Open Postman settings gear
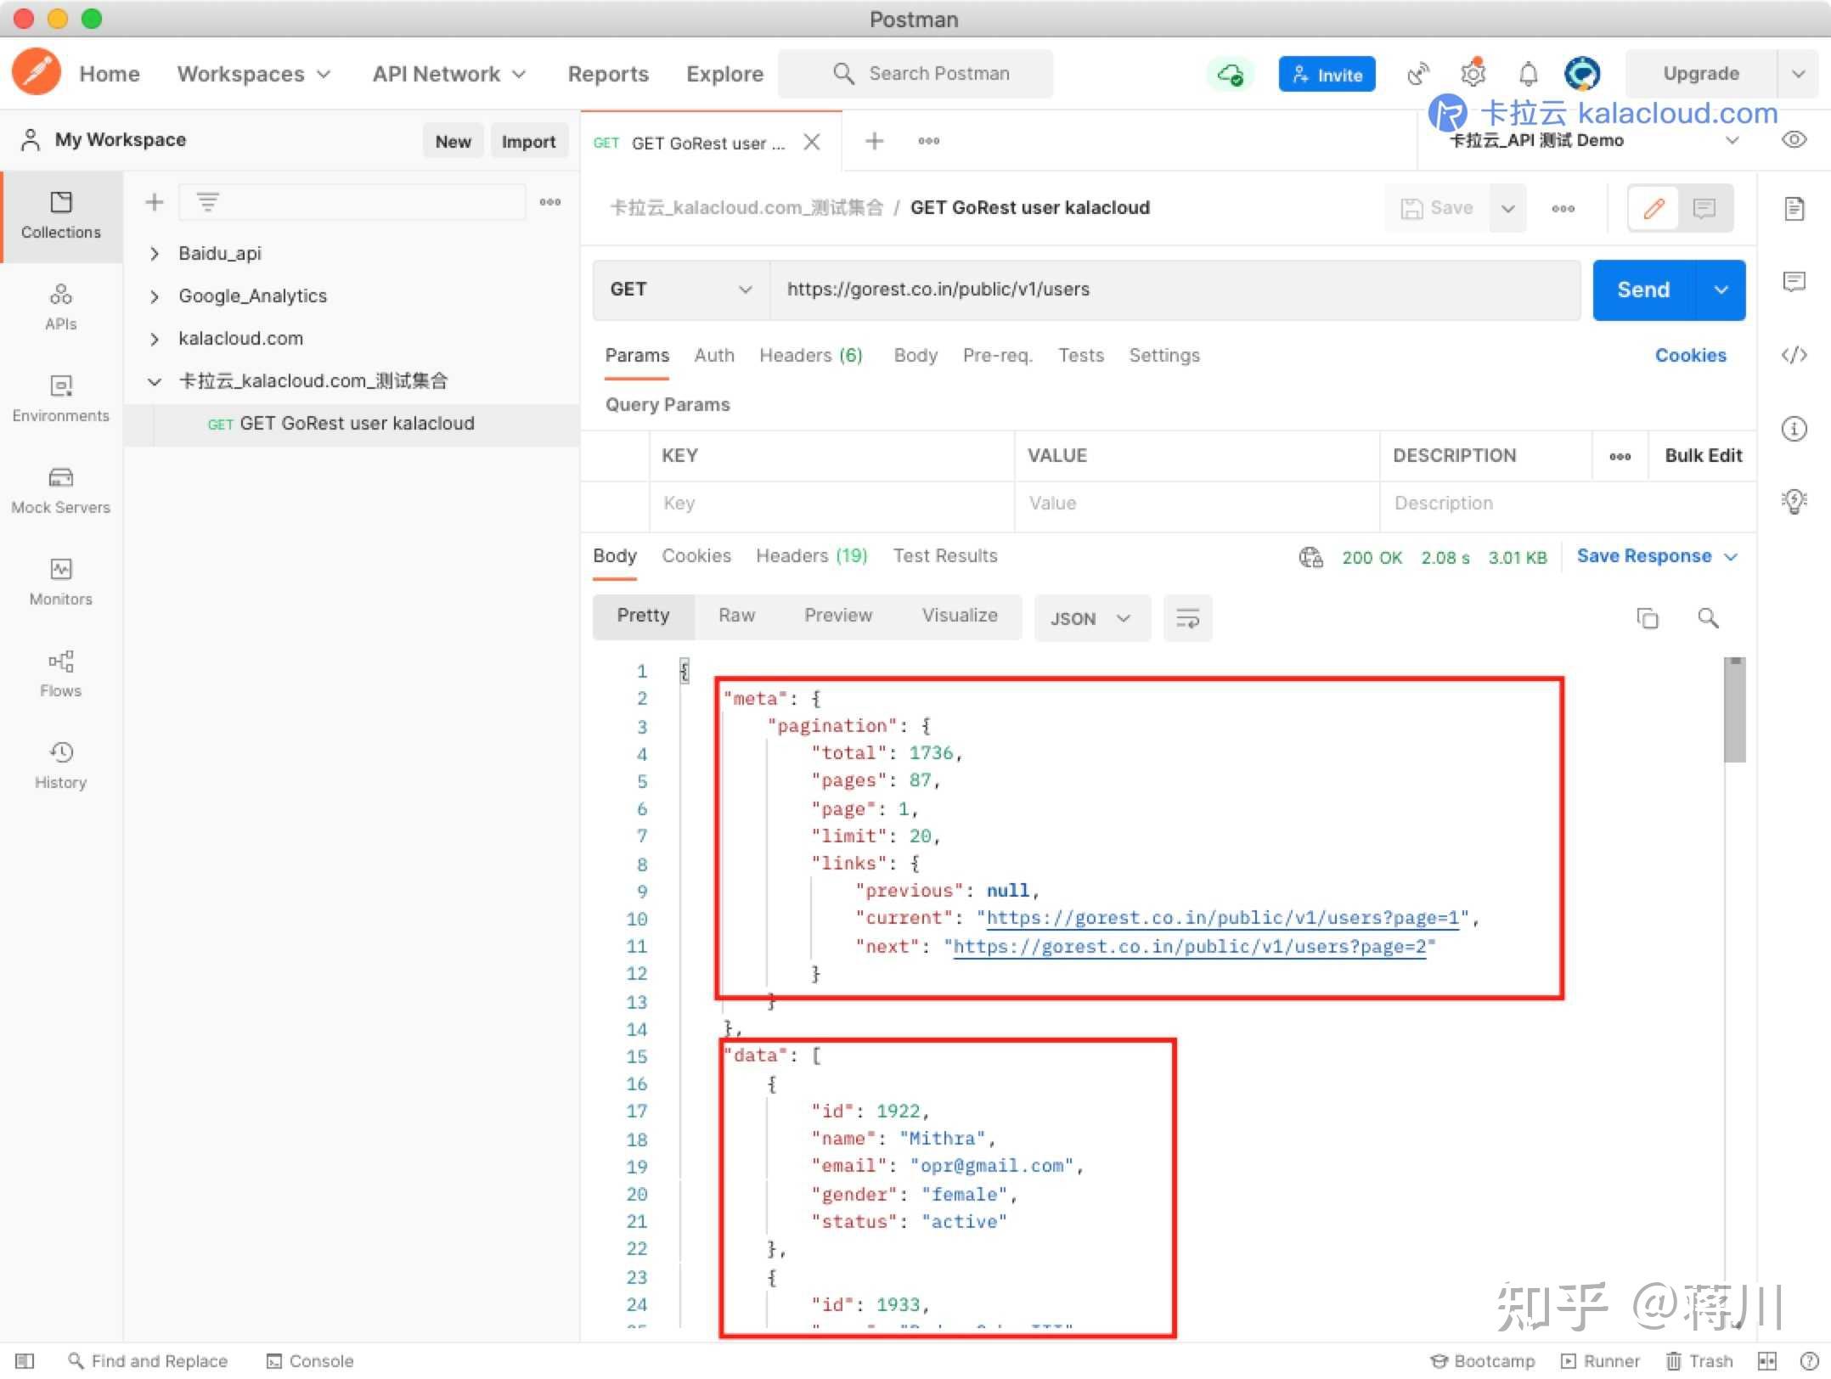Image resolution: width=1831 pixels, height=1379 pixels. 1473,73
